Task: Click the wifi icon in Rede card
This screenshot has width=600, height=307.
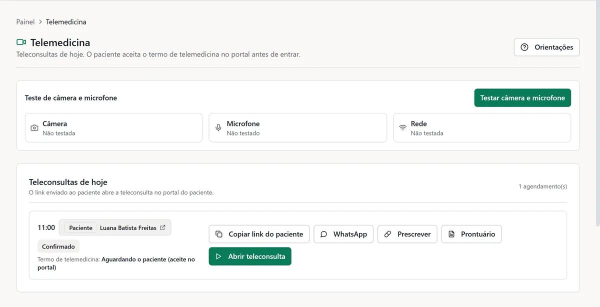Action: click(x=402, y=128)
